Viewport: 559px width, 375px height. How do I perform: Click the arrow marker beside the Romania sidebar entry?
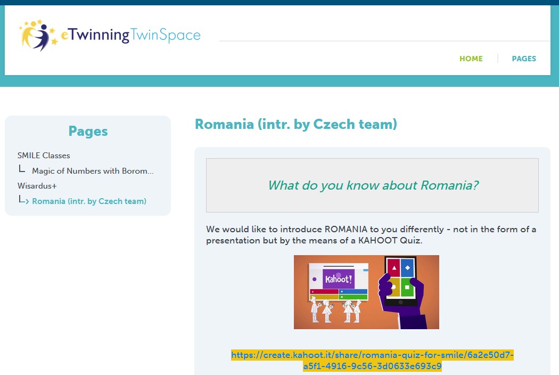(x=23, y=201)
